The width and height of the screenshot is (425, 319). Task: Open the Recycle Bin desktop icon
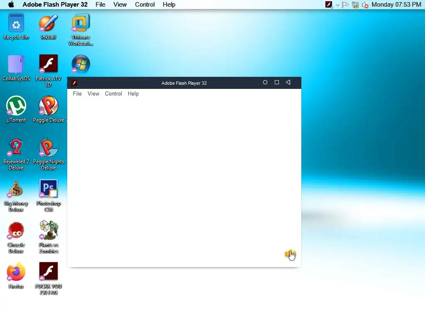[x=16, y=27]
